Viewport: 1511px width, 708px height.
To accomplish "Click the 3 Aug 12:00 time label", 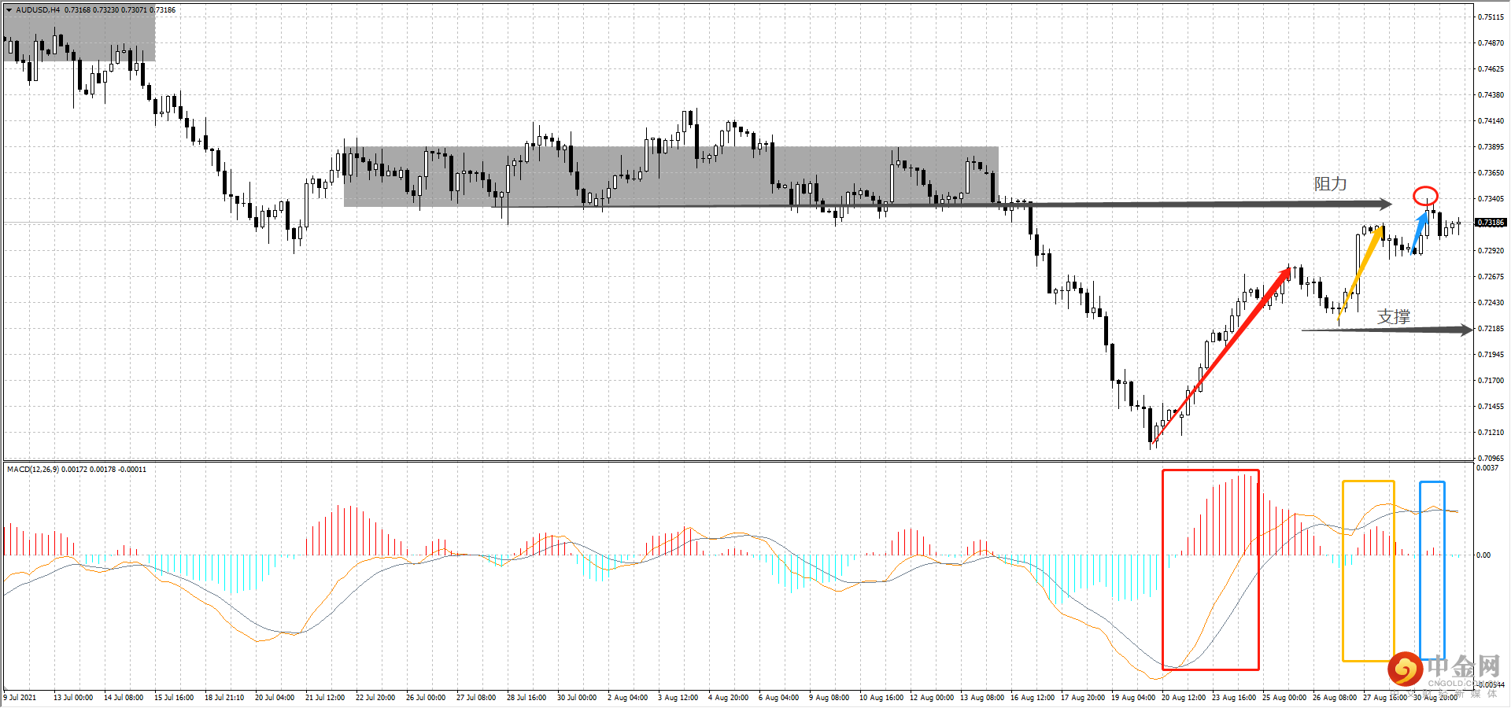I will click(x=678, y=698).
